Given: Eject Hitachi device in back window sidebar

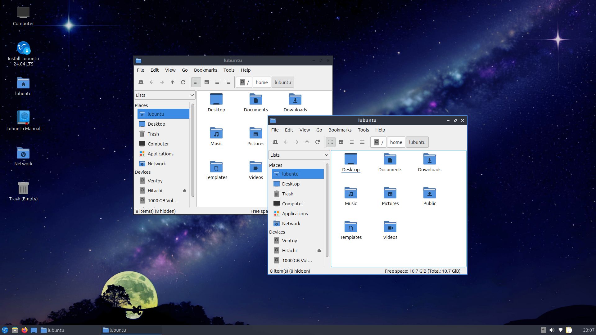Looking at the screenshot, I should click(185, 190).
